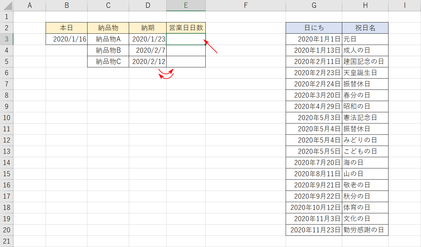Viewport: 421px width, 247px height.
Task: Click the 納品物C cell
Action: (108, 61)
